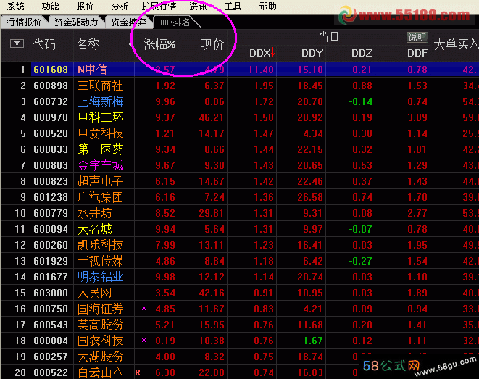Sort by DDY column header
The width and height of the screenshot is (479, 379).
[x=312, y=53]
